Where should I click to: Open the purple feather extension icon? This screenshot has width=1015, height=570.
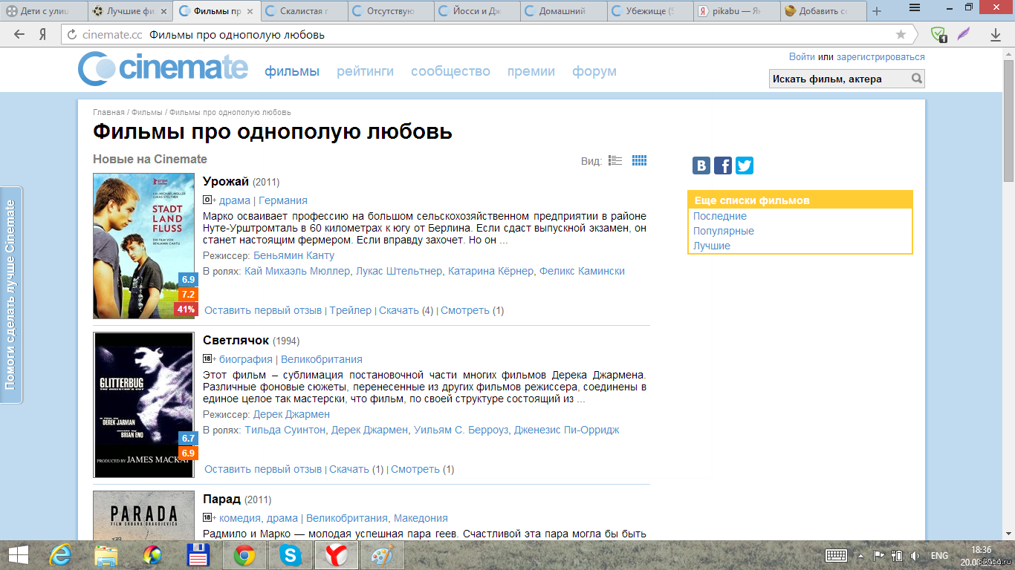point(964,34)
